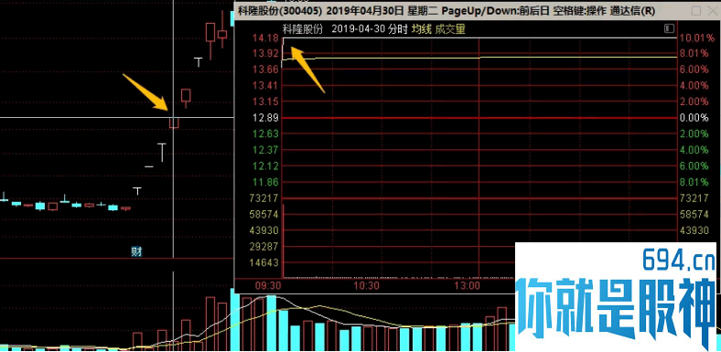Click the 10.01% percentage axis label
Screen dimensions: 721x352
[694, 37]
